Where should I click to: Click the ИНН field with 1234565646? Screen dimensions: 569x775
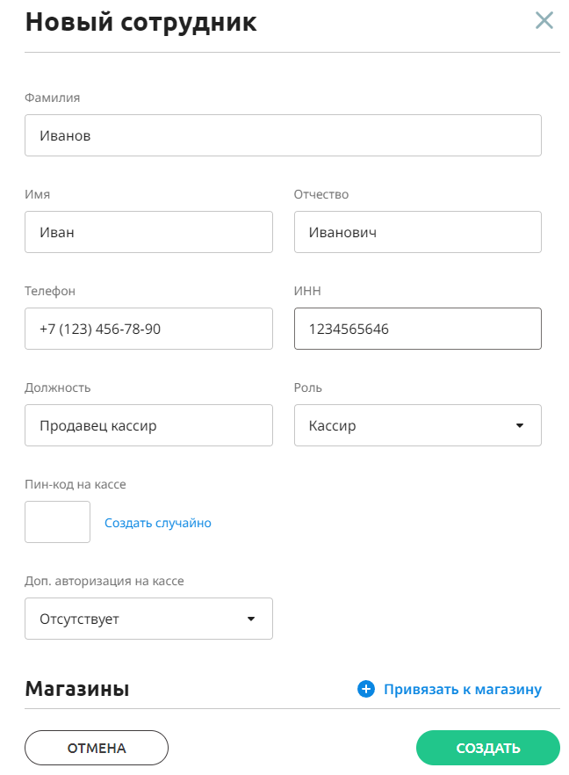pyautogui.click(x=418, y=329)
